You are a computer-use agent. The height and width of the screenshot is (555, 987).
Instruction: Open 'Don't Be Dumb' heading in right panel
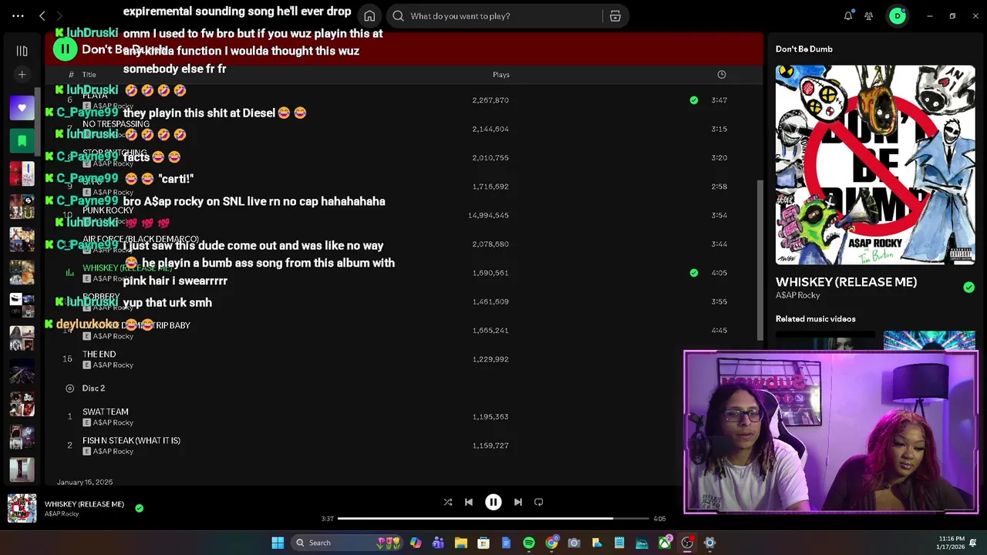pyautogui.click(x=803, y=49)
